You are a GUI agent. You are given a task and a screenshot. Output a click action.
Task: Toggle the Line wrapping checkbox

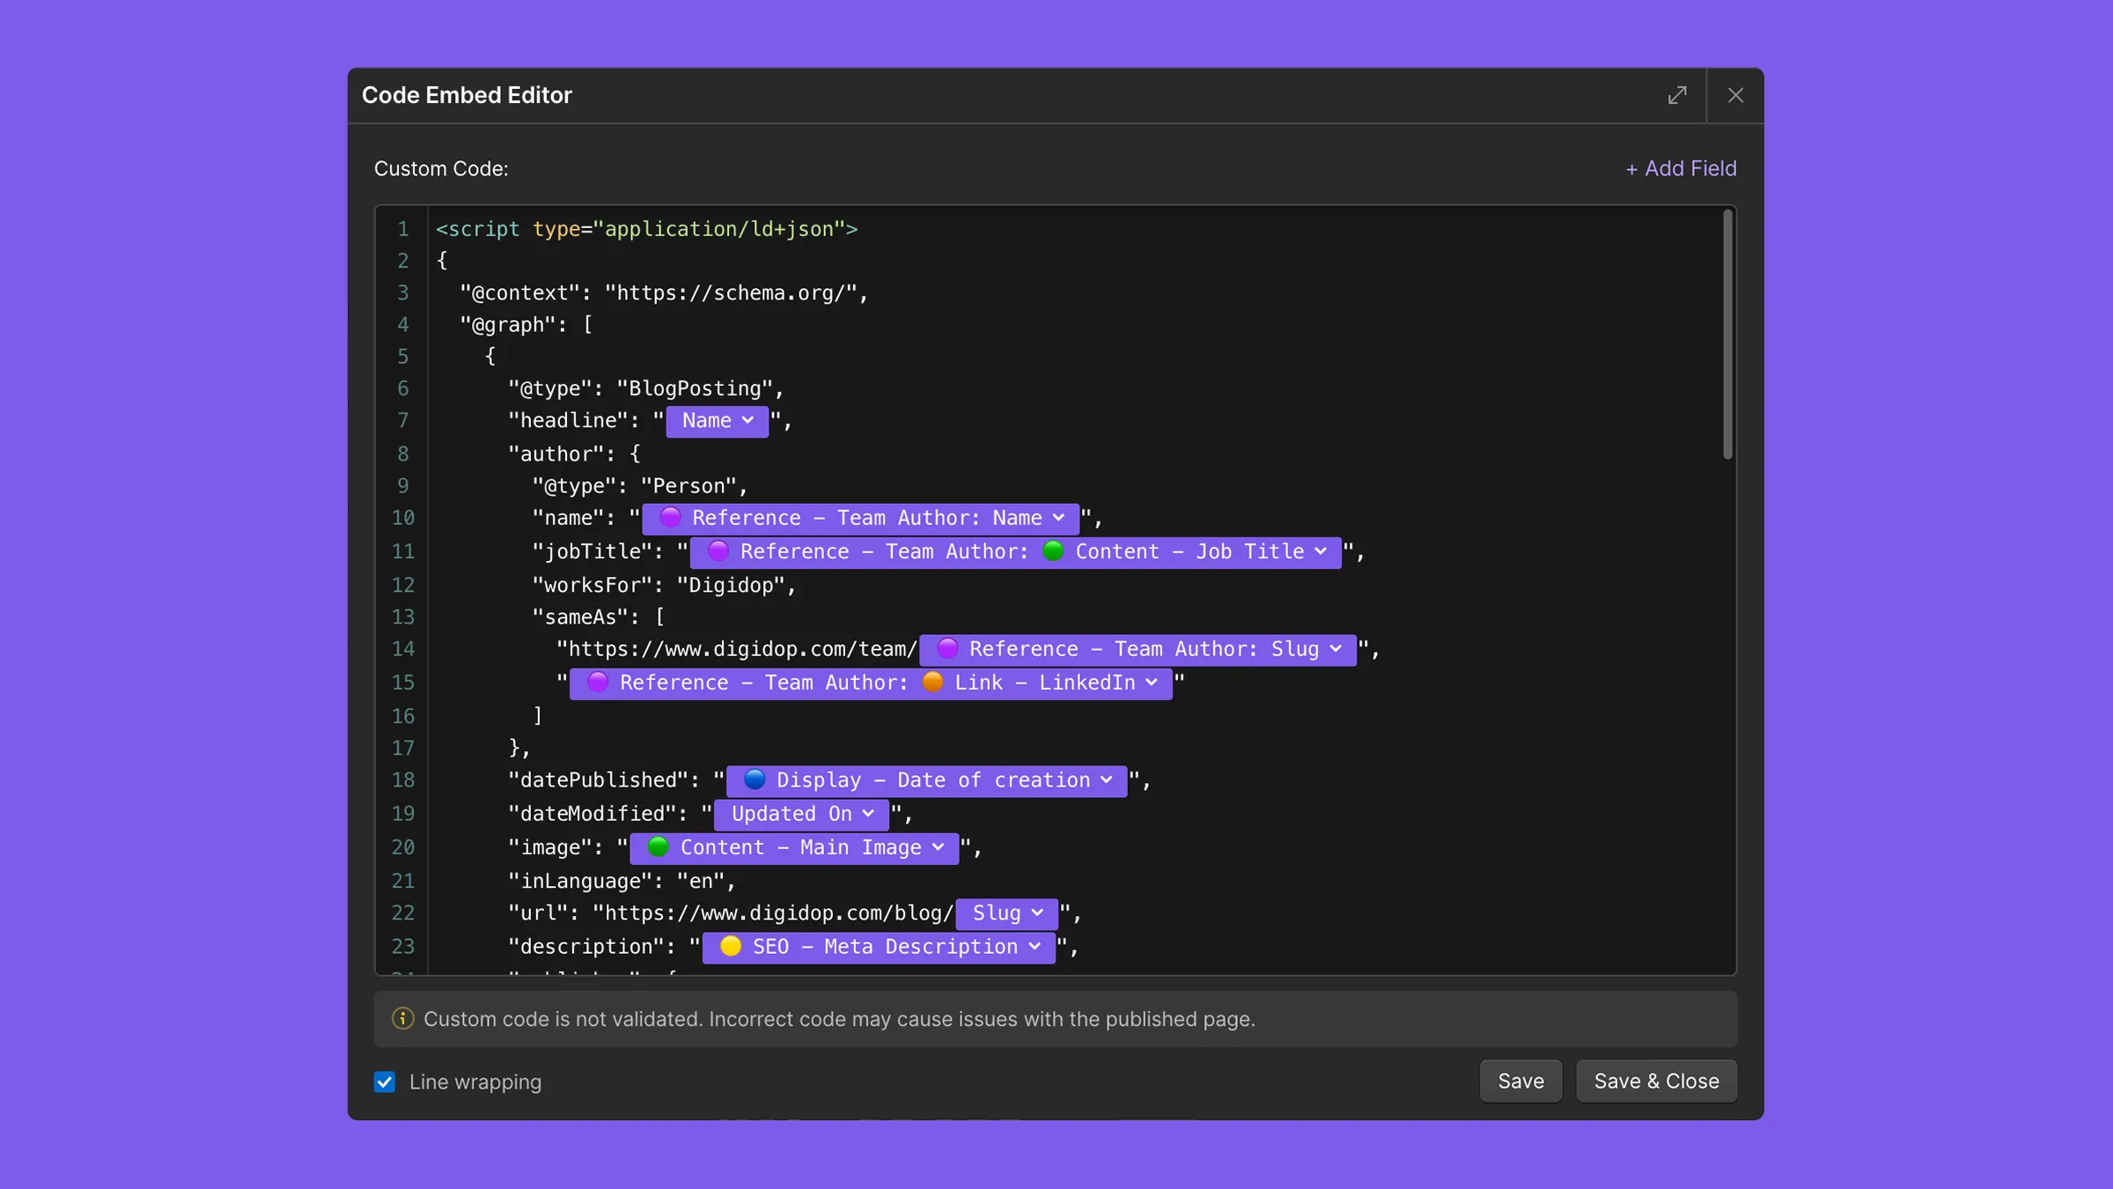click(x=385, y=1082)
